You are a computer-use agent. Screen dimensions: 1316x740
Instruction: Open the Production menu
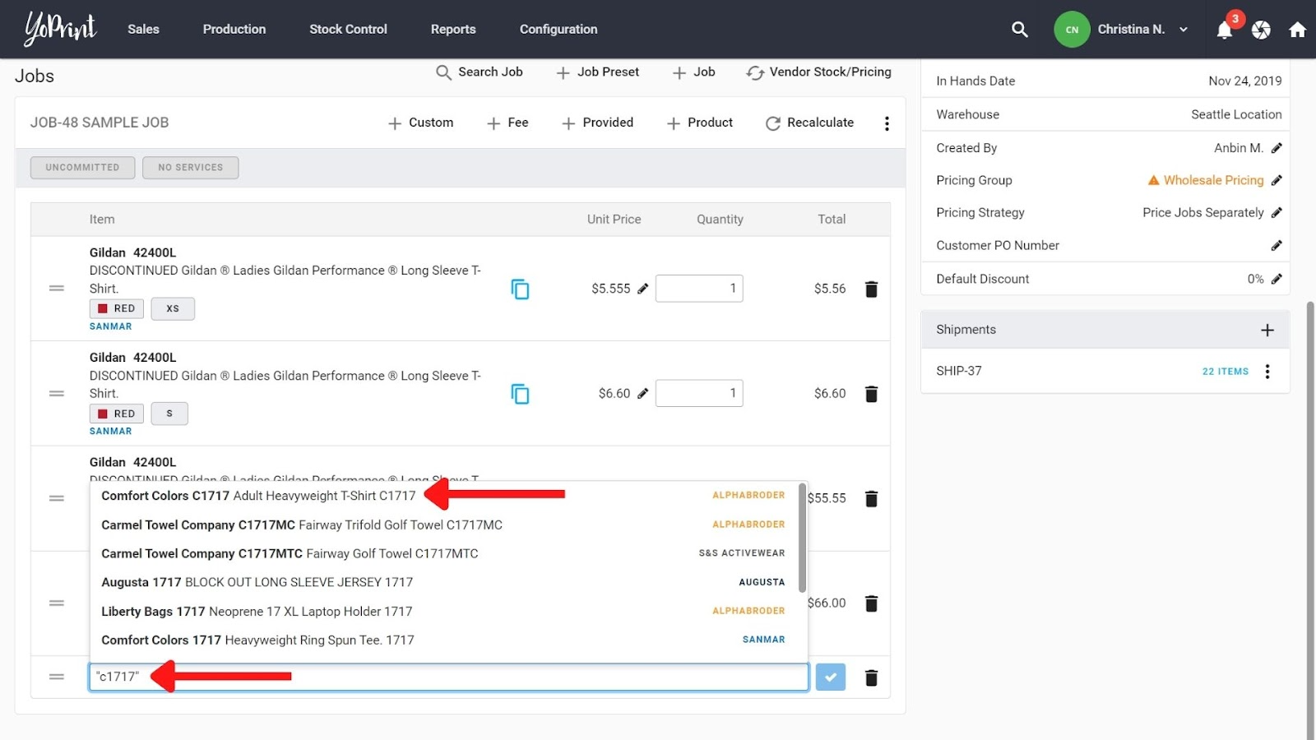[234, 30]
